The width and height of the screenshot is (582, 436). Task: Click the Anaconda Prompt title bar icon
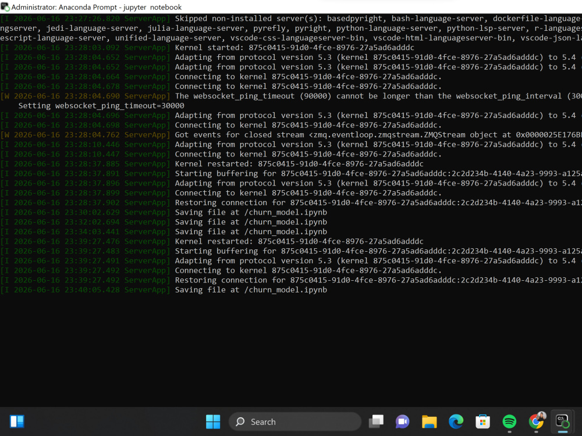point(5,7)
